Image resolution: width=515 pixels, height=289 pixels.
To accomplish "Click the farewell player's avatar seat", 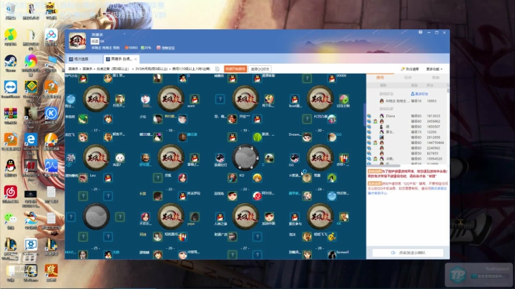I will tap(332, 255).
